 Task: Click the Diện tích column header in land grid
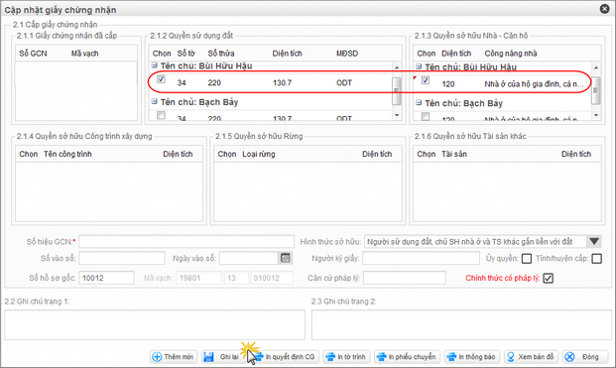288,54
